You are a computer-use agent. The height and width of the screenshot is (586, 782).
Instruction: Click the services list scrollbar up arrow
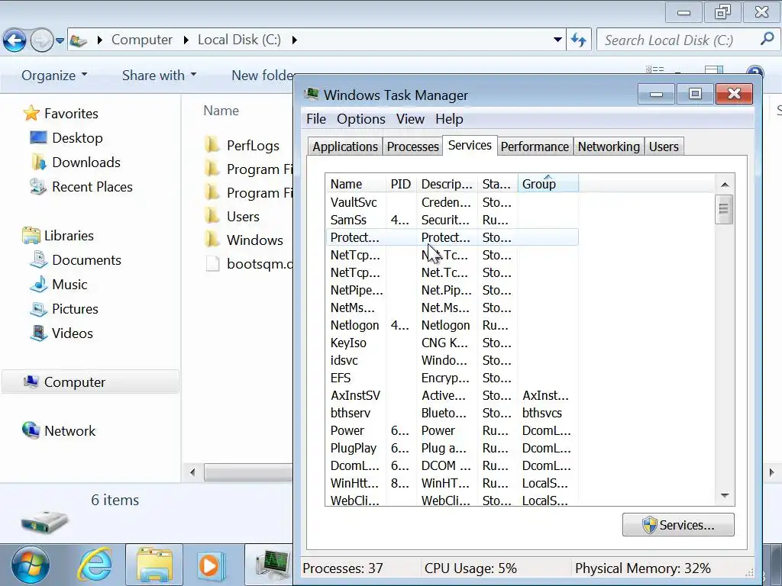[x=725, y=185]
